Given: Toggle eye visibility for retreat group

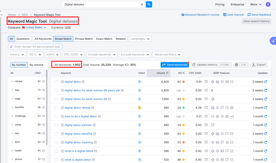Looking at the screenshot, I should 43,81.
